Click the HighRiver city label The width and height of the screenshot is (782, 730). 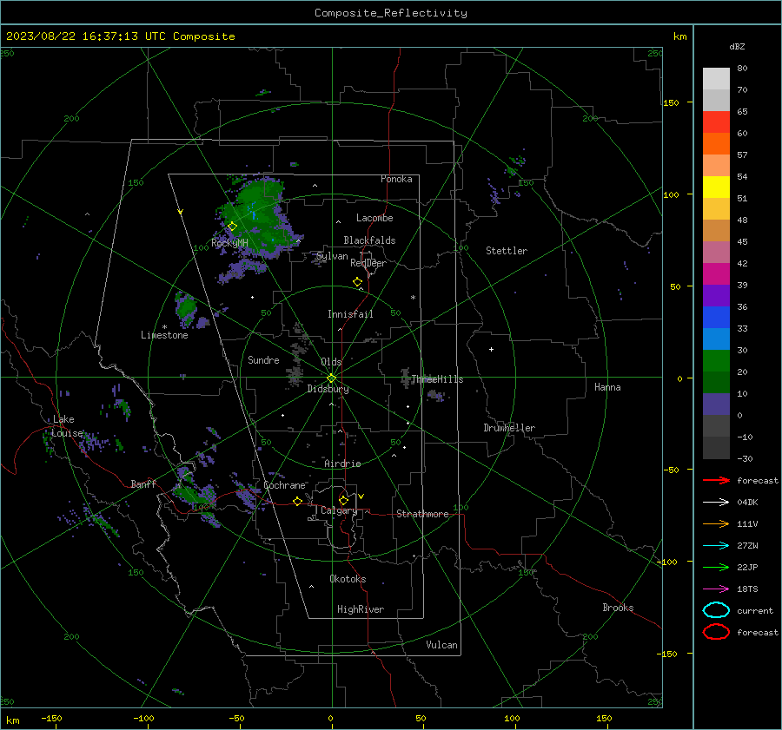[361, 609]
